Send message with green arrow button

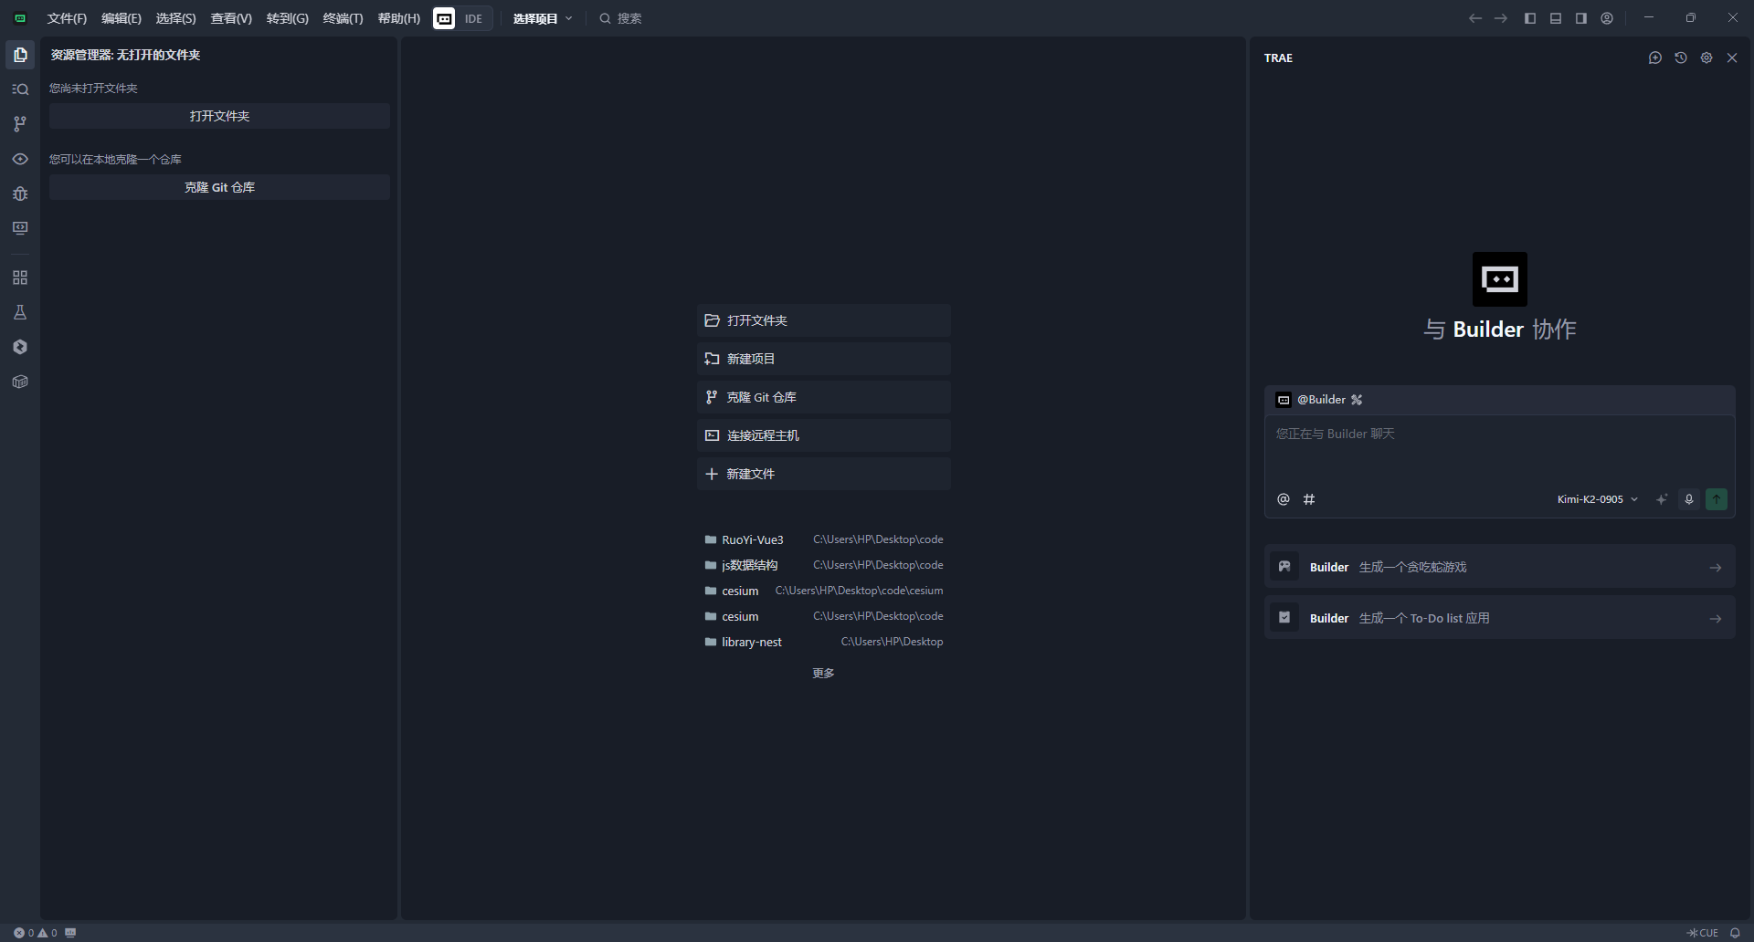point(1717,499)
